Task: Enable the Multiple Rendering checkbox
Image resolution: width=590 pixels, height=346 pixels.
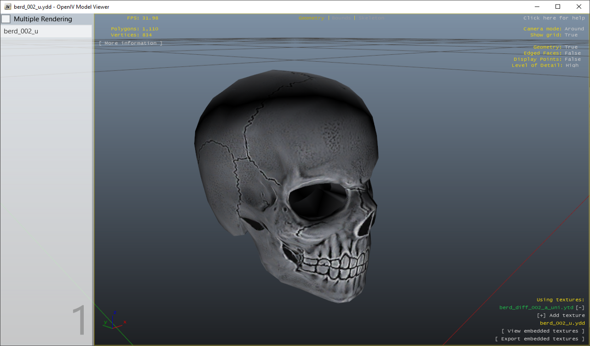Action: (6, 19)
